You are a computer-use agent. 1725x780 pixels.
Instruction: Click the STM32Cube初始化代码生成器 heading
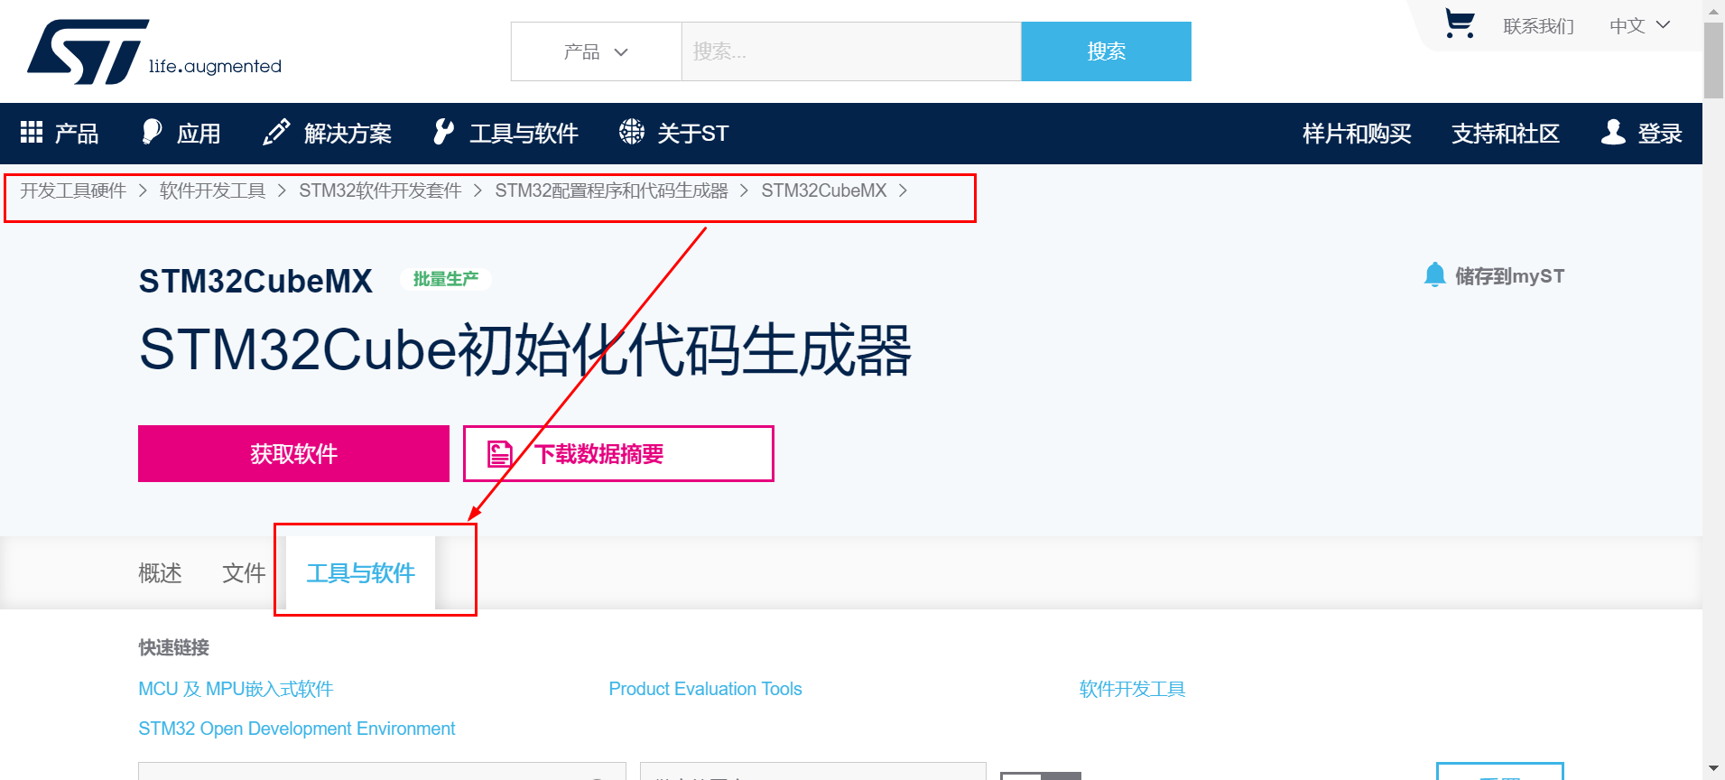525,350
